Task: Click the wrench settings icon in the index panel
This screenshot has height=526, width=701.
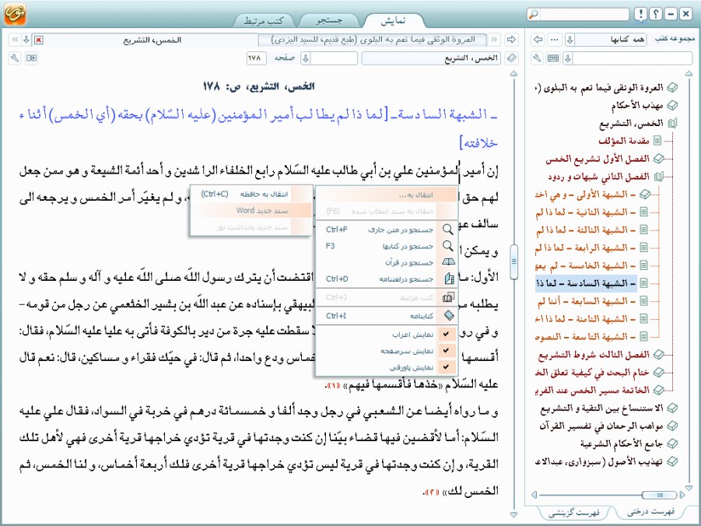Action: pyautogui.click(x=538, y=58)
